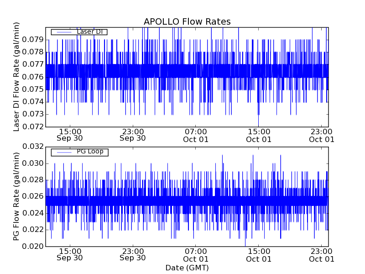Click the 23:00 Sep 30 tick under upper plot

tap(133, 135)
